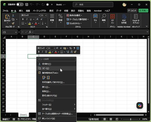
Task: Switch to Normal view in status bar
Action: pyautogui.click(x=105, y=119)
